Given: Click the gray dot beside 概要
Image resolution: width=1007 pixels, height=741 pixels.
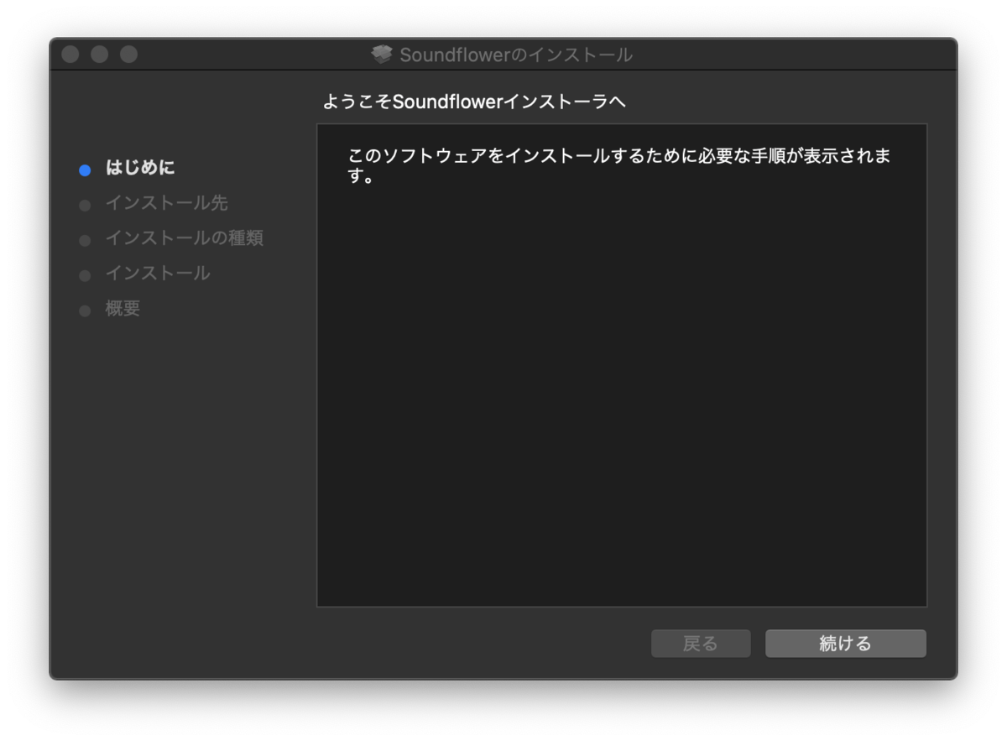Looking at the screenshot, I should click(x=85, y=310).
